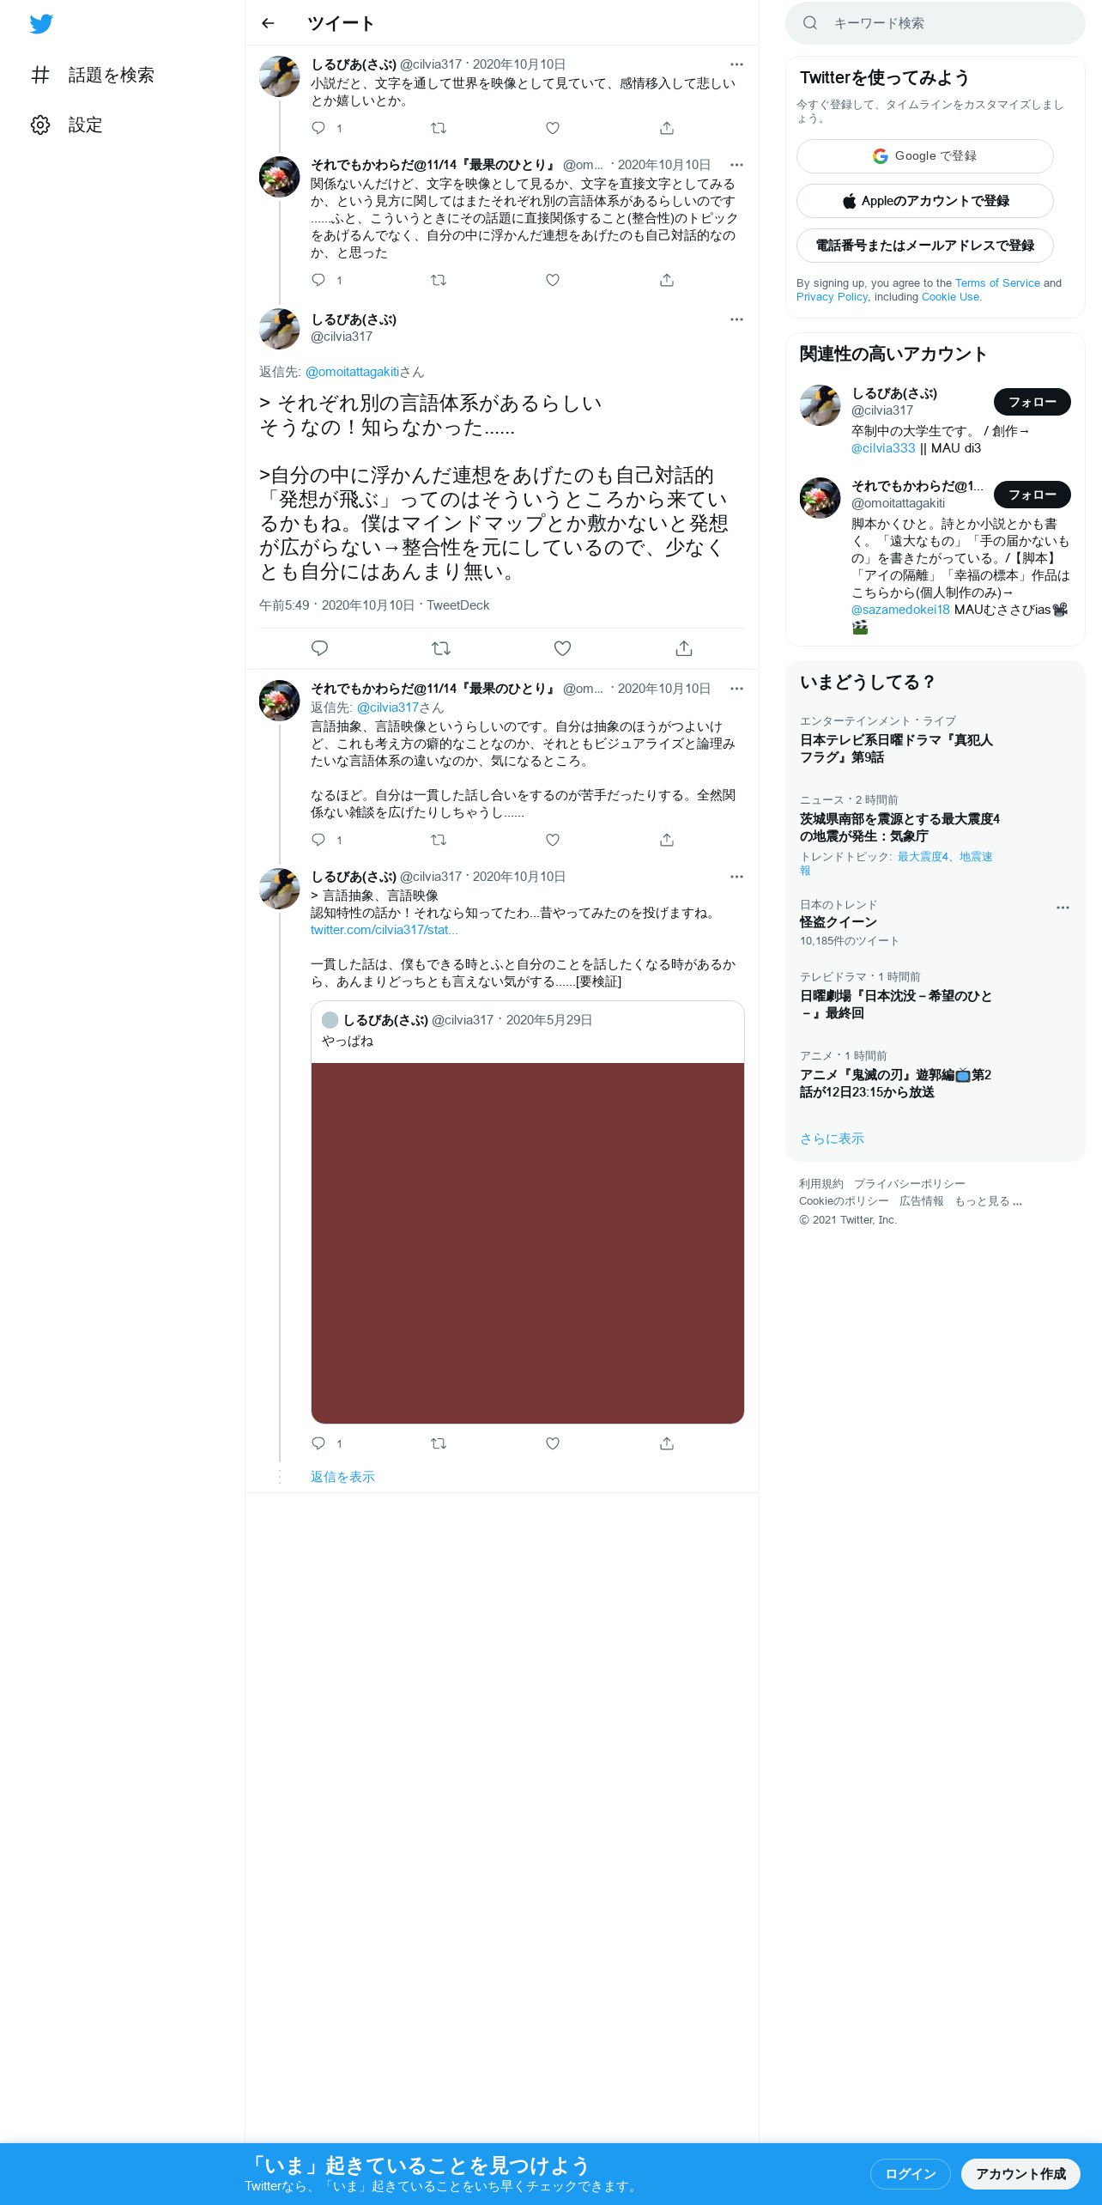Open more options for 怪盗クイーン trend
Image resolution: width=1102 pixels, height=2205 pixels.
[x=1063, y=908]
